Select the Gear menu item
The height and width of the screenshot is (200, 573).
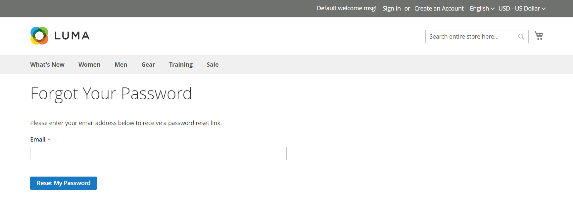click(148, 65)
